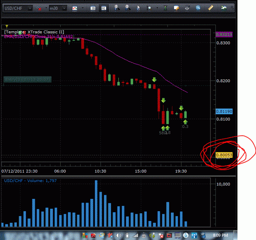Click the round white swirl tray icon
This screenshot has height=240, width=256.
click(186, 235)
